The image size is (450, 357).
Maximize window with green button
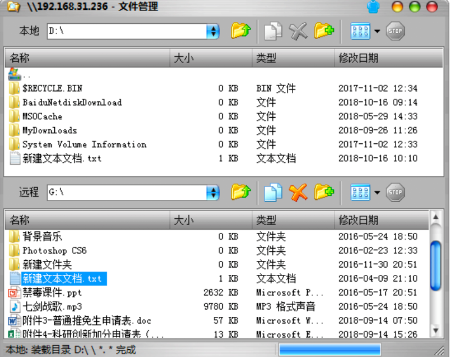tap(415, 7)
